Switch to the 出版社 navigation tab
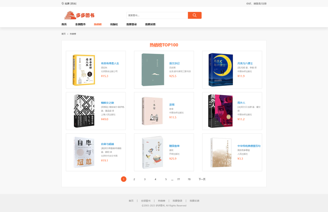 [114, 24]
